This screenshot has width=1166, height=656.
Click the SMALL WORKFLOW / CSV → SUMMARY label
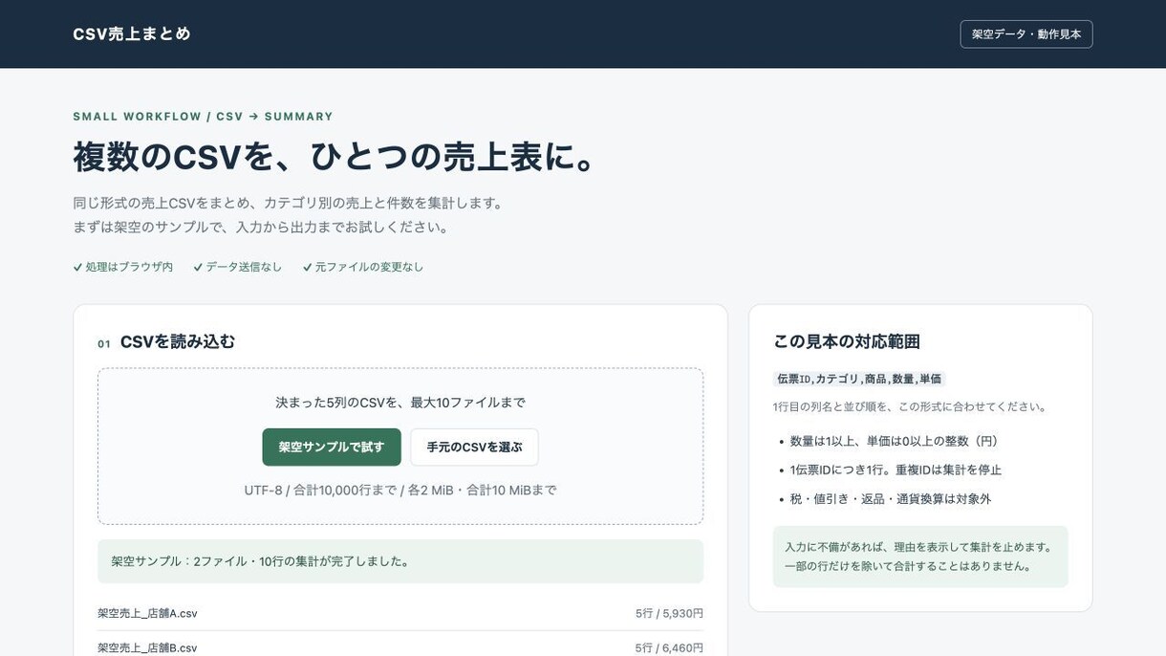click(204, 117)
